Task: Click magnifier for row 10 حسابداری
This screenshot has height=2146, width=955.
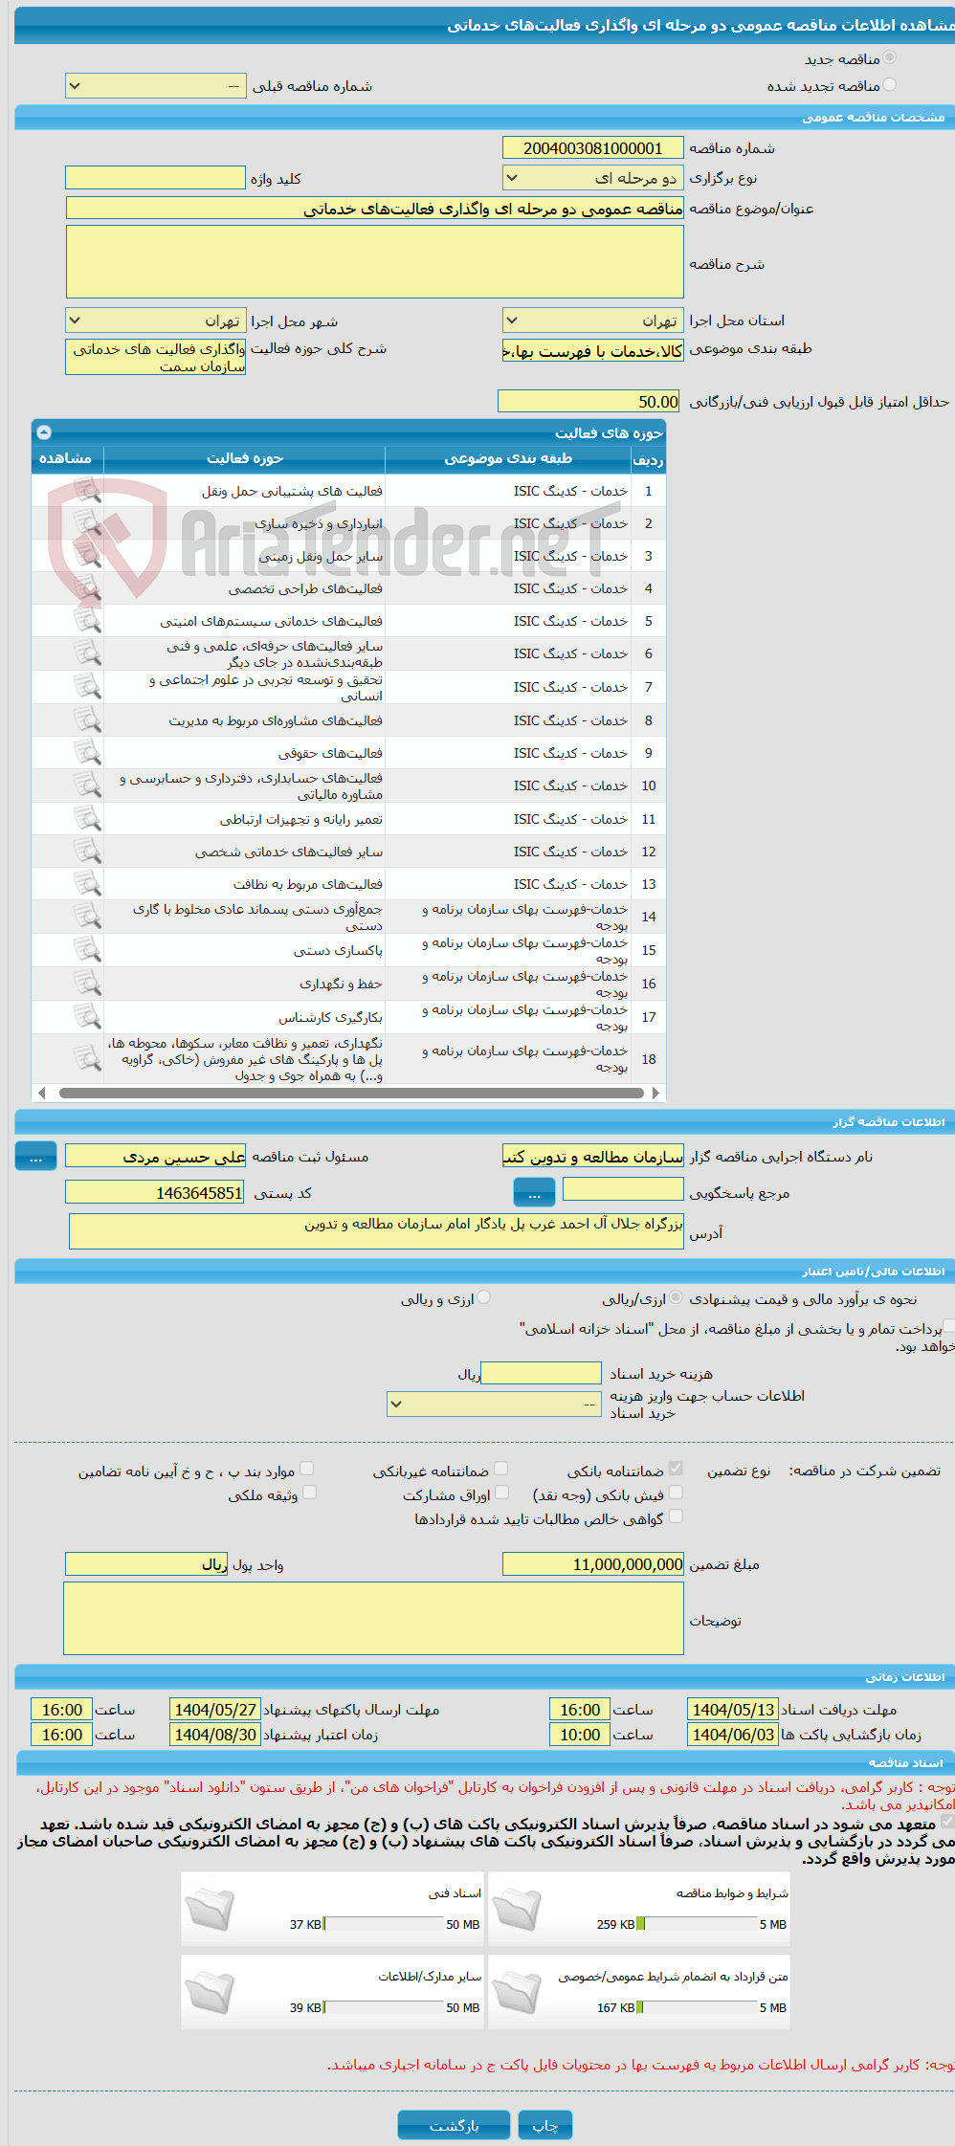Action: pyautogui.click(x=87, y=785)
